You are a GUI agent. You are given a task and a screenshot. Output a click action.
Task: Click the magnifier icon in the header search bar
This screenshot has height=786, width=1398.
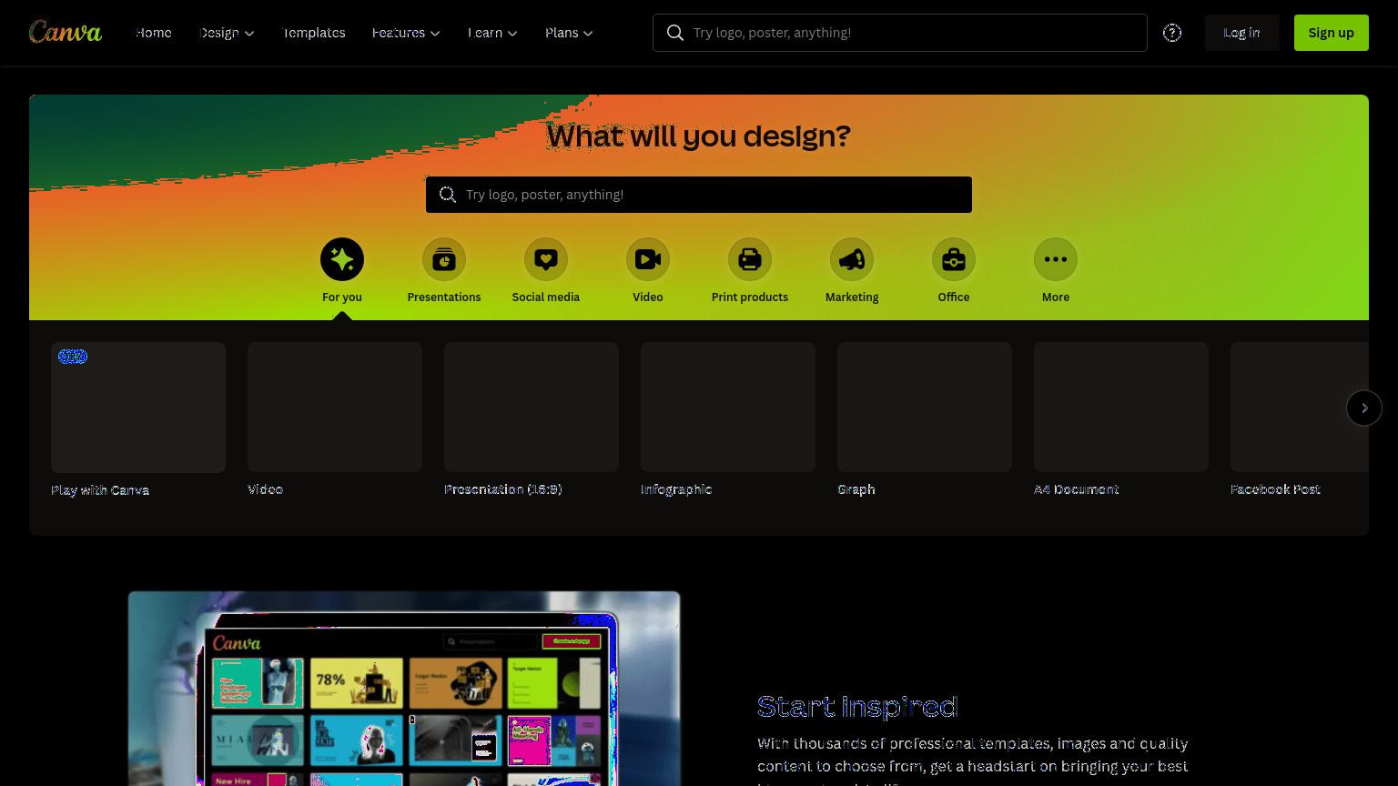(x=675, y=33)
